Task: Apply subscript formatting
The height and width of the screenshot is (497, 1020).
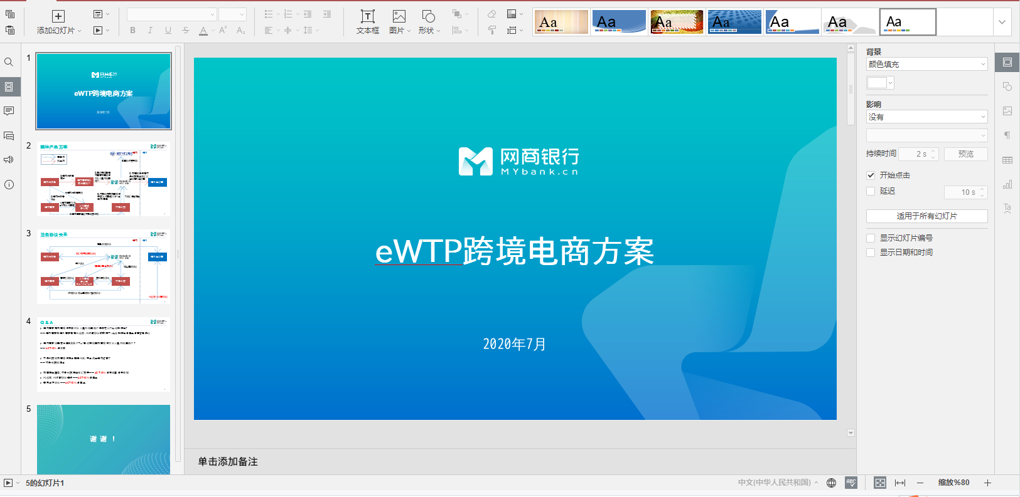Action: pyautogui.click(x=241, y=30)
